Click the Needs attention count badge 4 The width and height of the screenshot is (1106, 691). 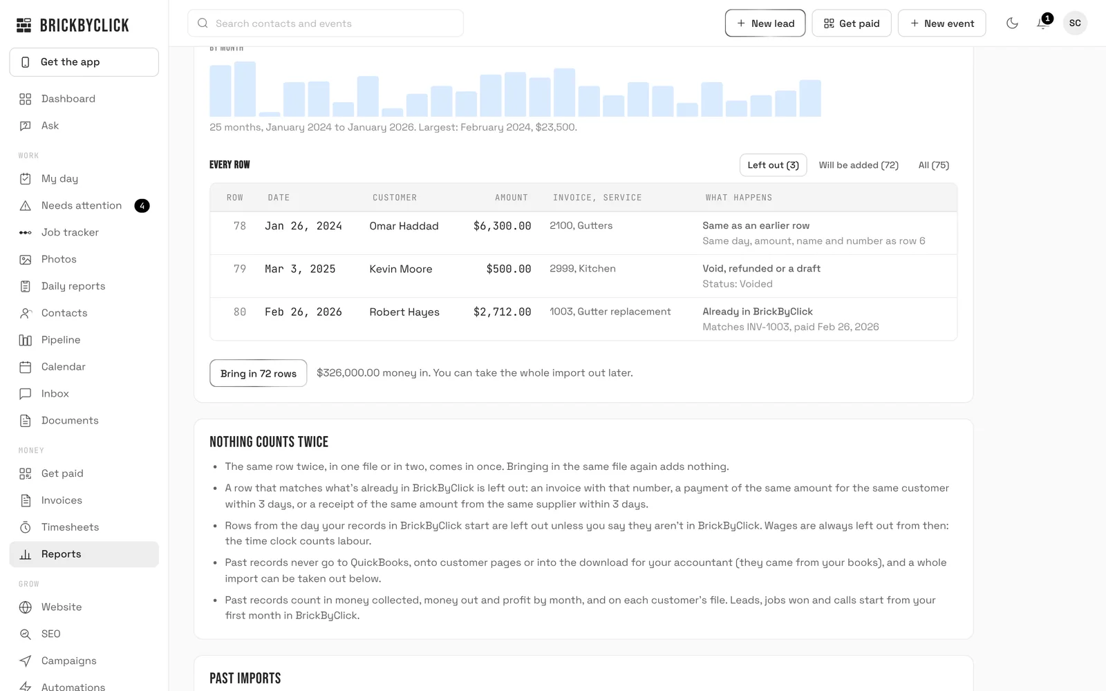[142, 206]
